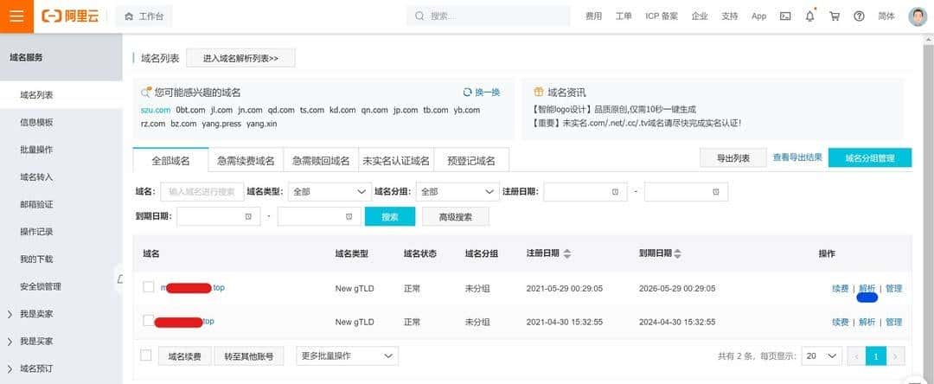Image resolution: width=934 pixels, height=384 pixels.
Task: Open the 更多批量操作 dropdown
Action: click(x=348, y=356)
